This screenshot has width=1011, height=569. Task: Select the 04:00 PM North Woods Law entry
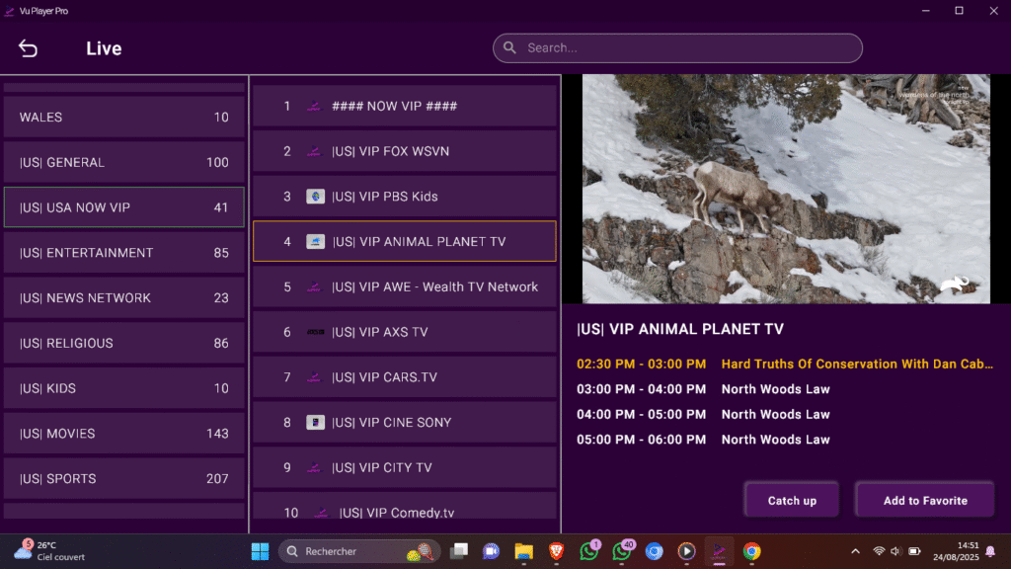click(x=703, y=414)
